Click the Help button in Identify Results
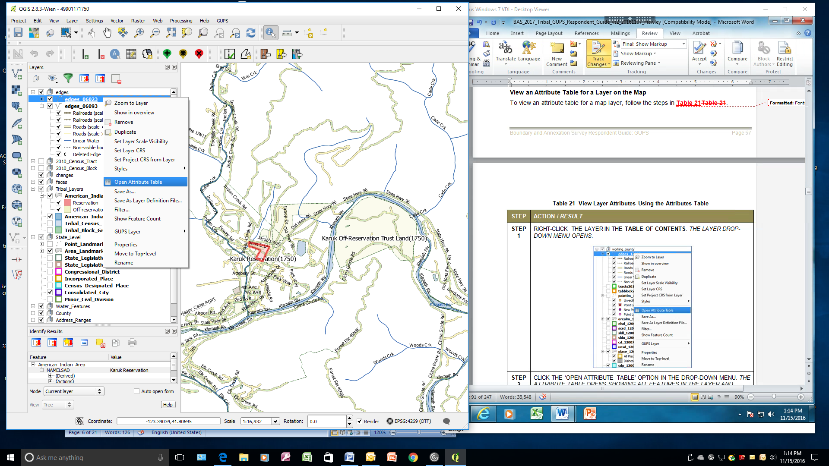Image resolution: width=829 pixels, height=466 pixels. click(168, 405)
